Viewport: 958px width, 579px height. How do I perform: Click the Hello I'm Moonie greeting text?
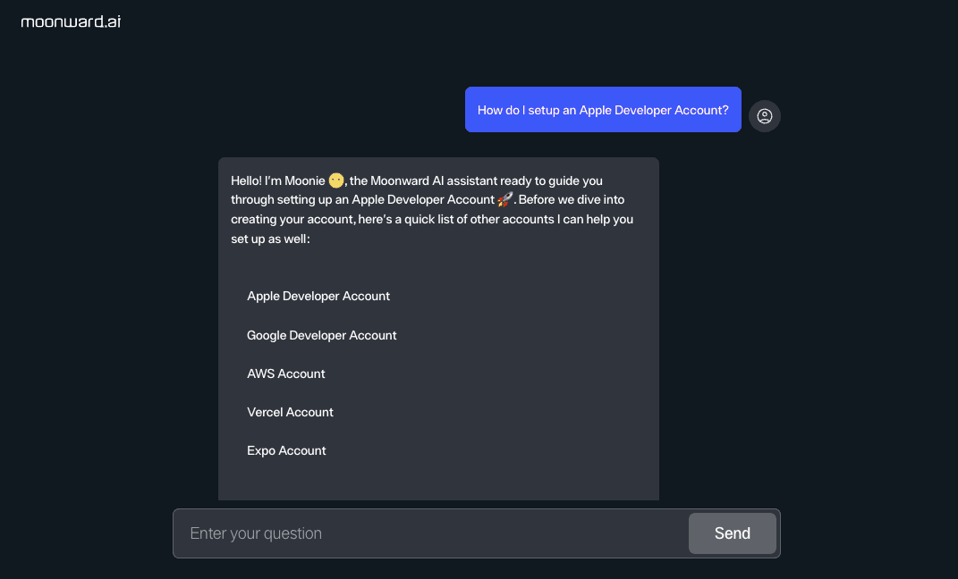[x=278, y=180]
